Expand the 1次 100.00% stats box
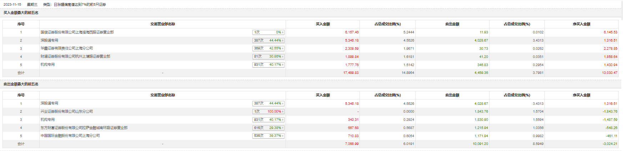The width and height of the screenshot is (623, 151). point(268,112)
